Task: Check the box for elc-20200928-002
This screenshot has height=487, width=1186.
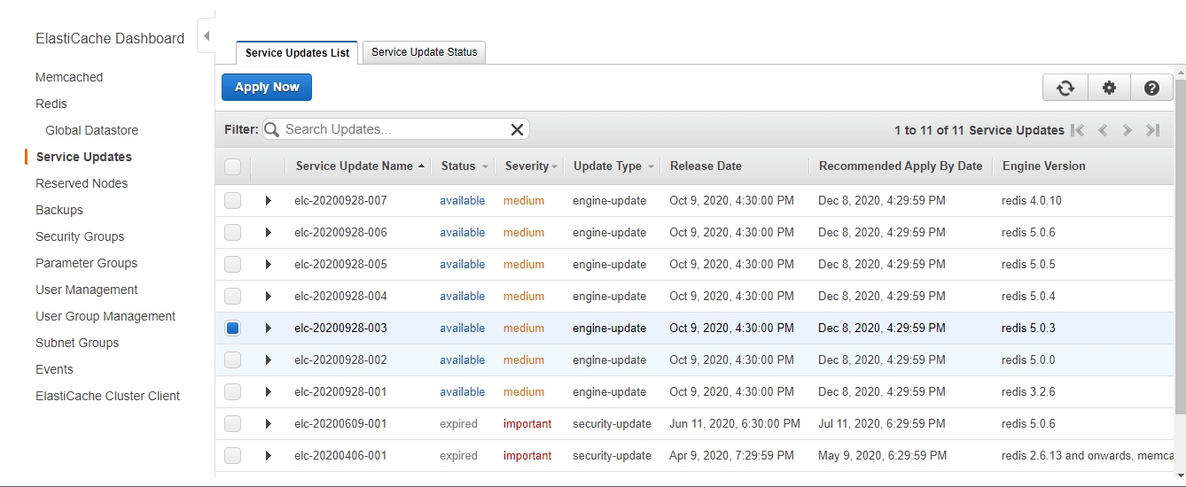Action: click(x=232, y=360)
